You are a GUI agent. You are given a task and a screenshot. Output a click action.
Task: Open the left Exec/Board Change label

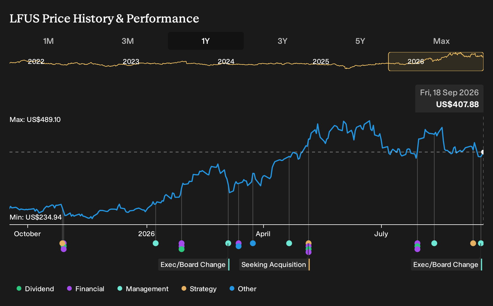(194, 265)
